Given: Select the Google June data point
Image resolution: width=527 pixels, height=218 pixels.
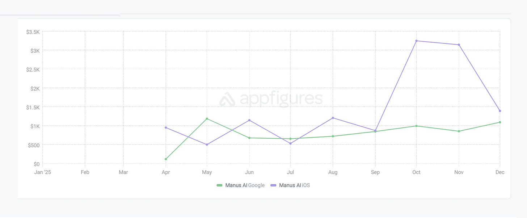Looking at the screenshot, I should tap(249, 138).
